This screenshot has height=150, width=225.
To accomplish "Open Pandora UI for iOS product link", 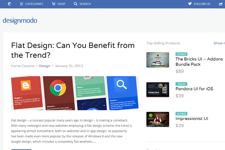I will pyautogui.click(x=194, y=89).
